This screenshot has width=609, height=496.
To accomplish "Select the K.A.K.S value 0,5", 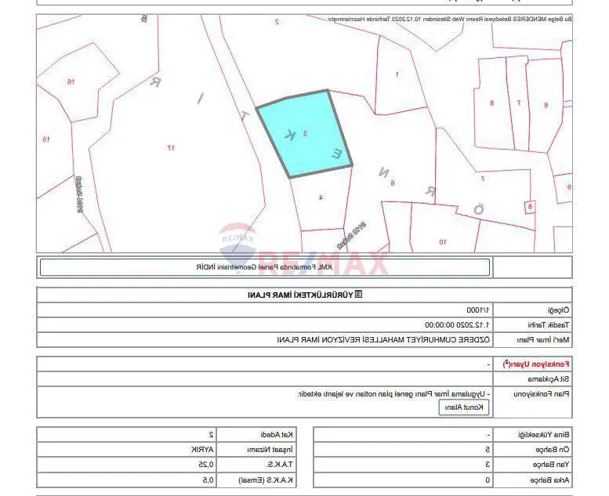I will pos(208,480).
